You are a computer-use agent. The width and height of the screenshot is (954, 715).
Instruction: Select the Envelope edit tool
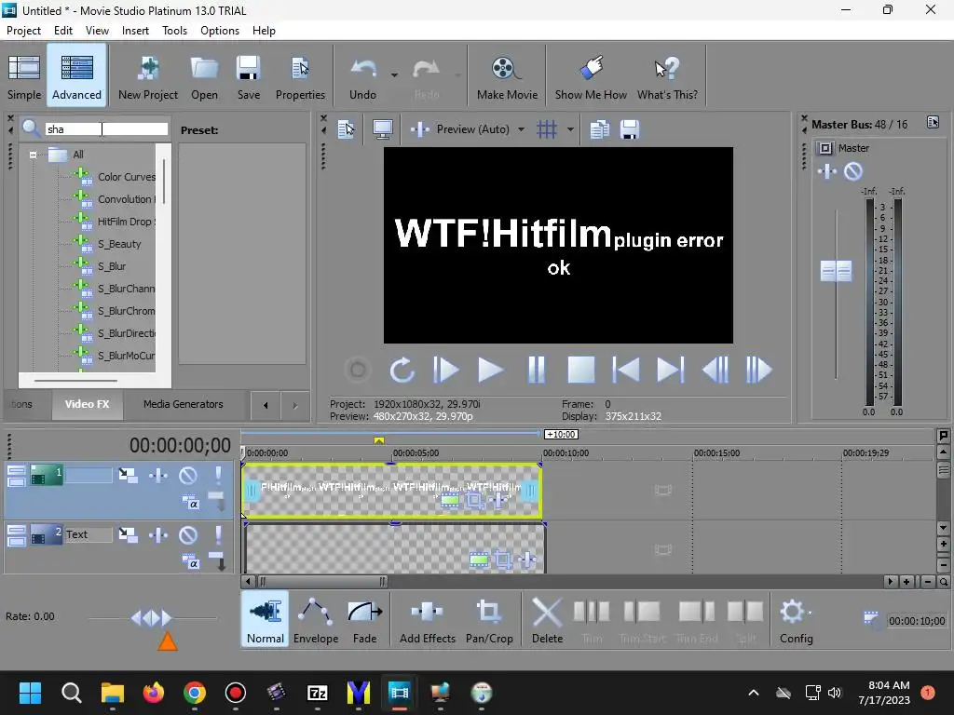pos(315,619)
